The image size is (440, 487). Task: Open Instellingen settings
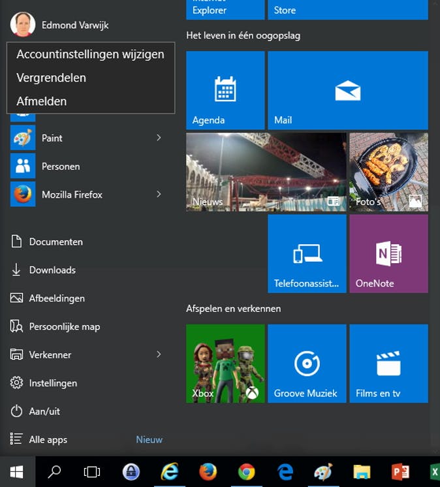pyautogui.click(x=44, y=383)
